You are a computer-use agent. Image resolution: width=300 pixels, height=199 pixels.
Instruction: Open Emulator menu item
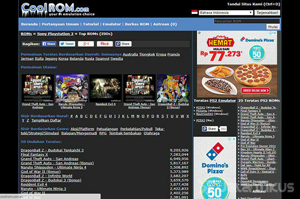(112, 24)
